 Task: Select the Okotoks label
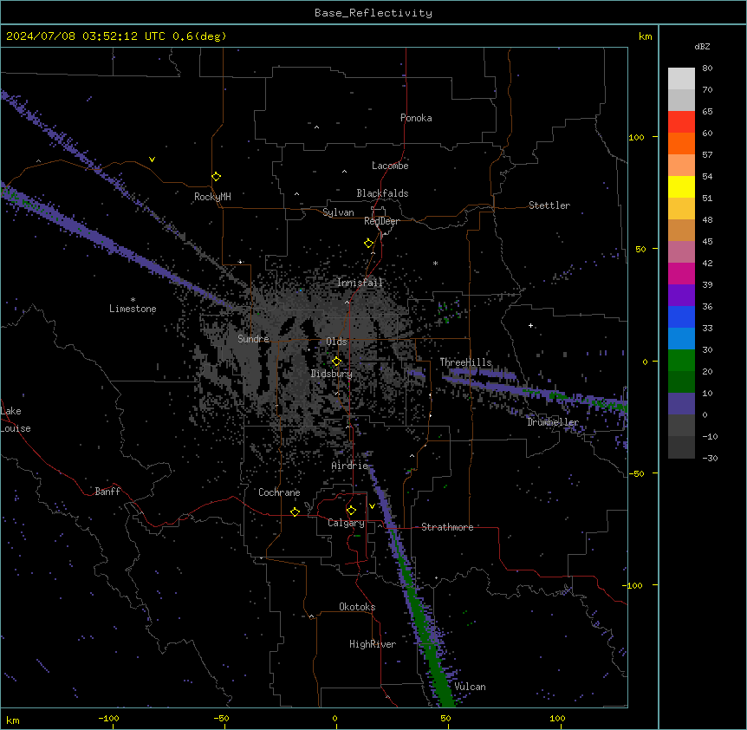pos(357,607)
